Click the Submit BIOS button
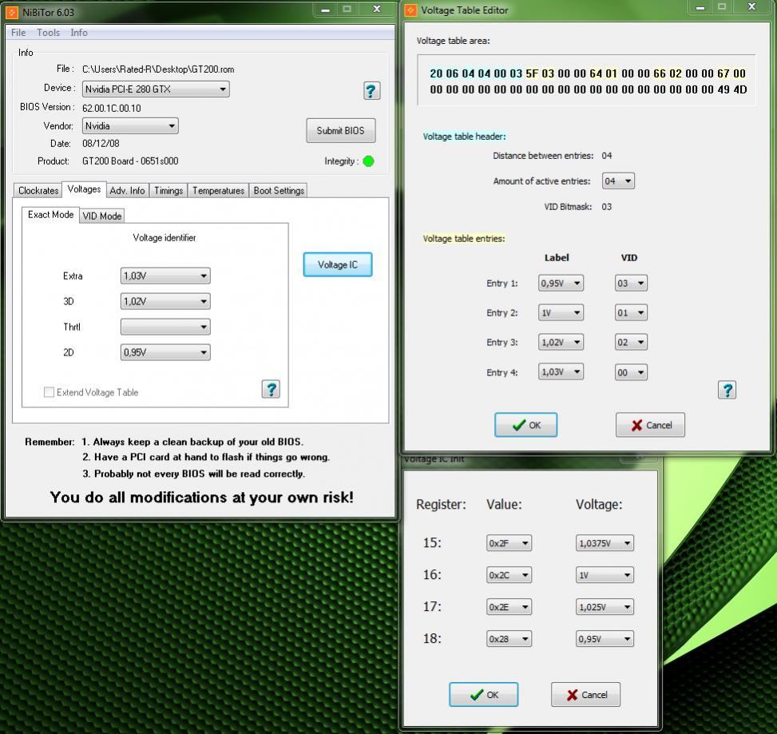The image size is (777, 734). [340, 130]
